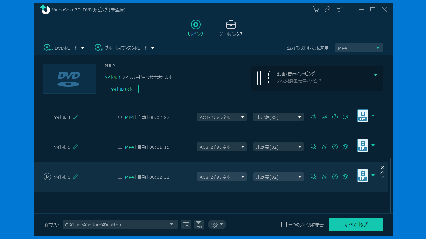
Task: Play the タイトル 6 preview
Action: click(x=47, y=177)
